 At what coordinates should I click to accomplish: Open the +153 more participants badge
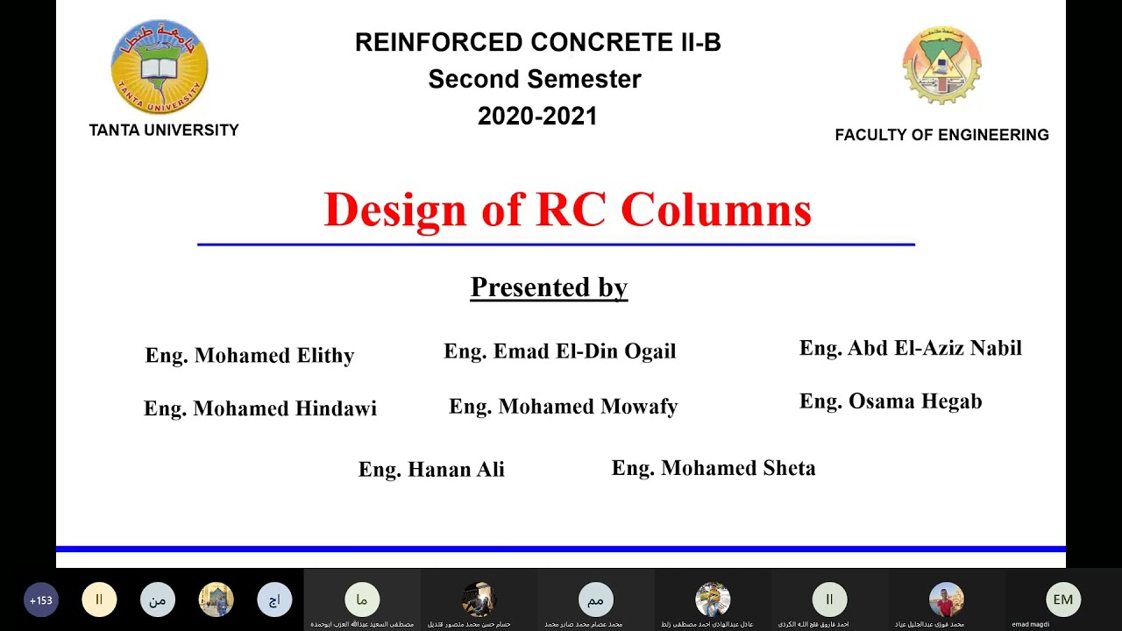40,600
